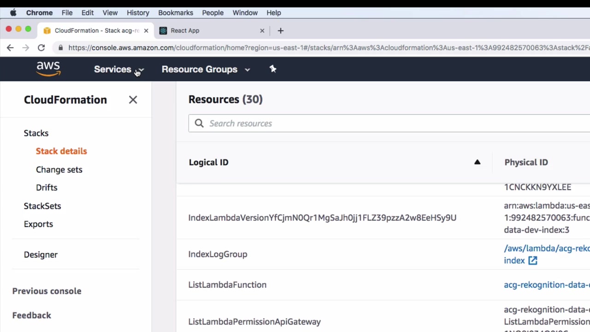The width and height of the screenshot is (590, 332).
Task: Switch to the Previous console
Action: click(47, 291)
